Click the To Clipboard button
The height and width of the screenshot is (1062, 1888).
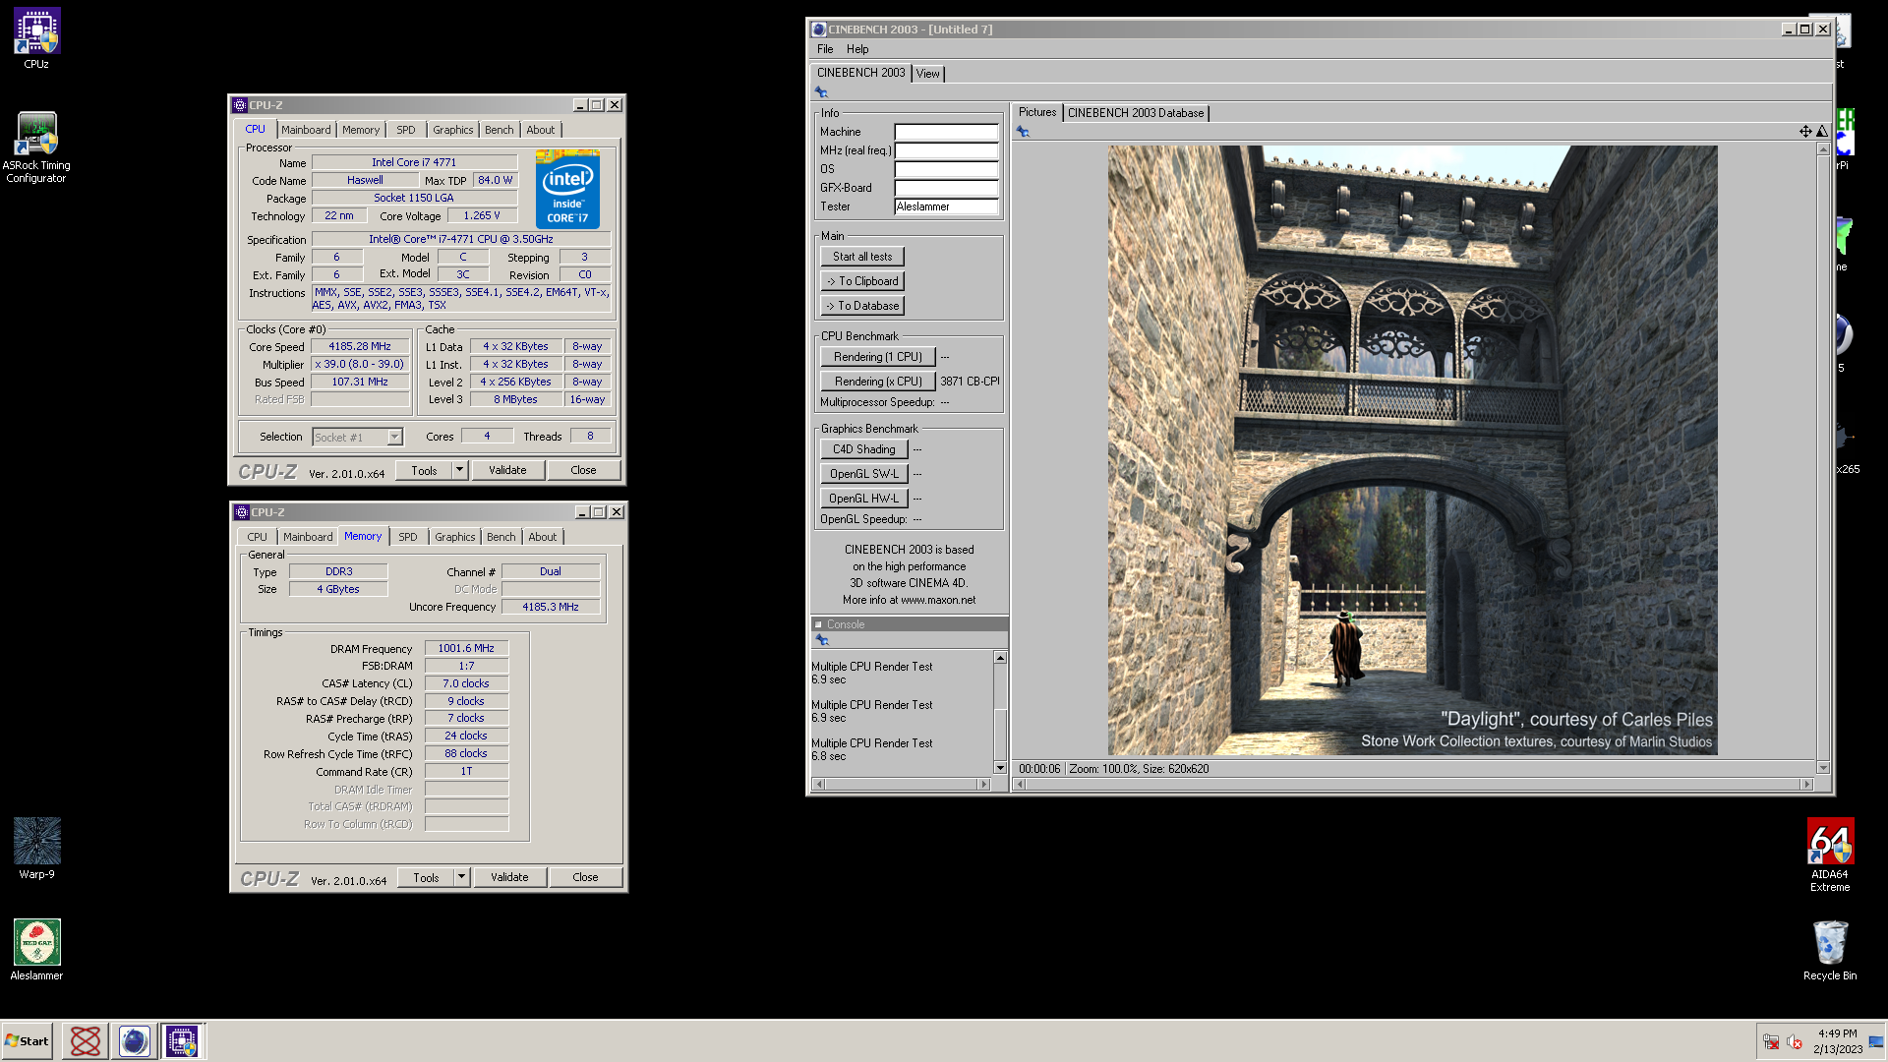tap(862, 281)
